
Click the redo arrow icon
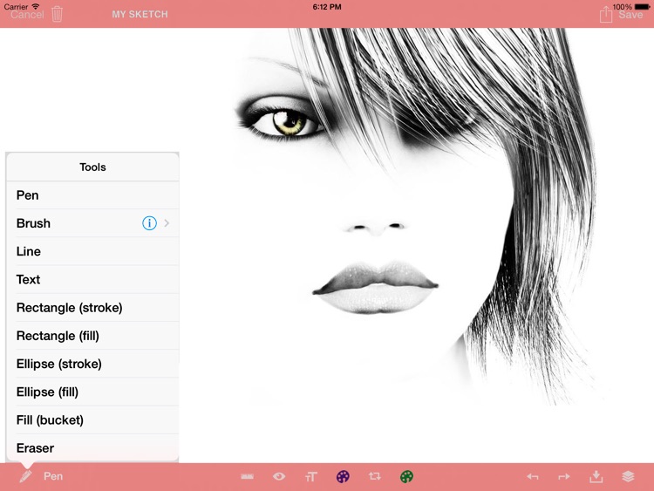coord(564,476)
